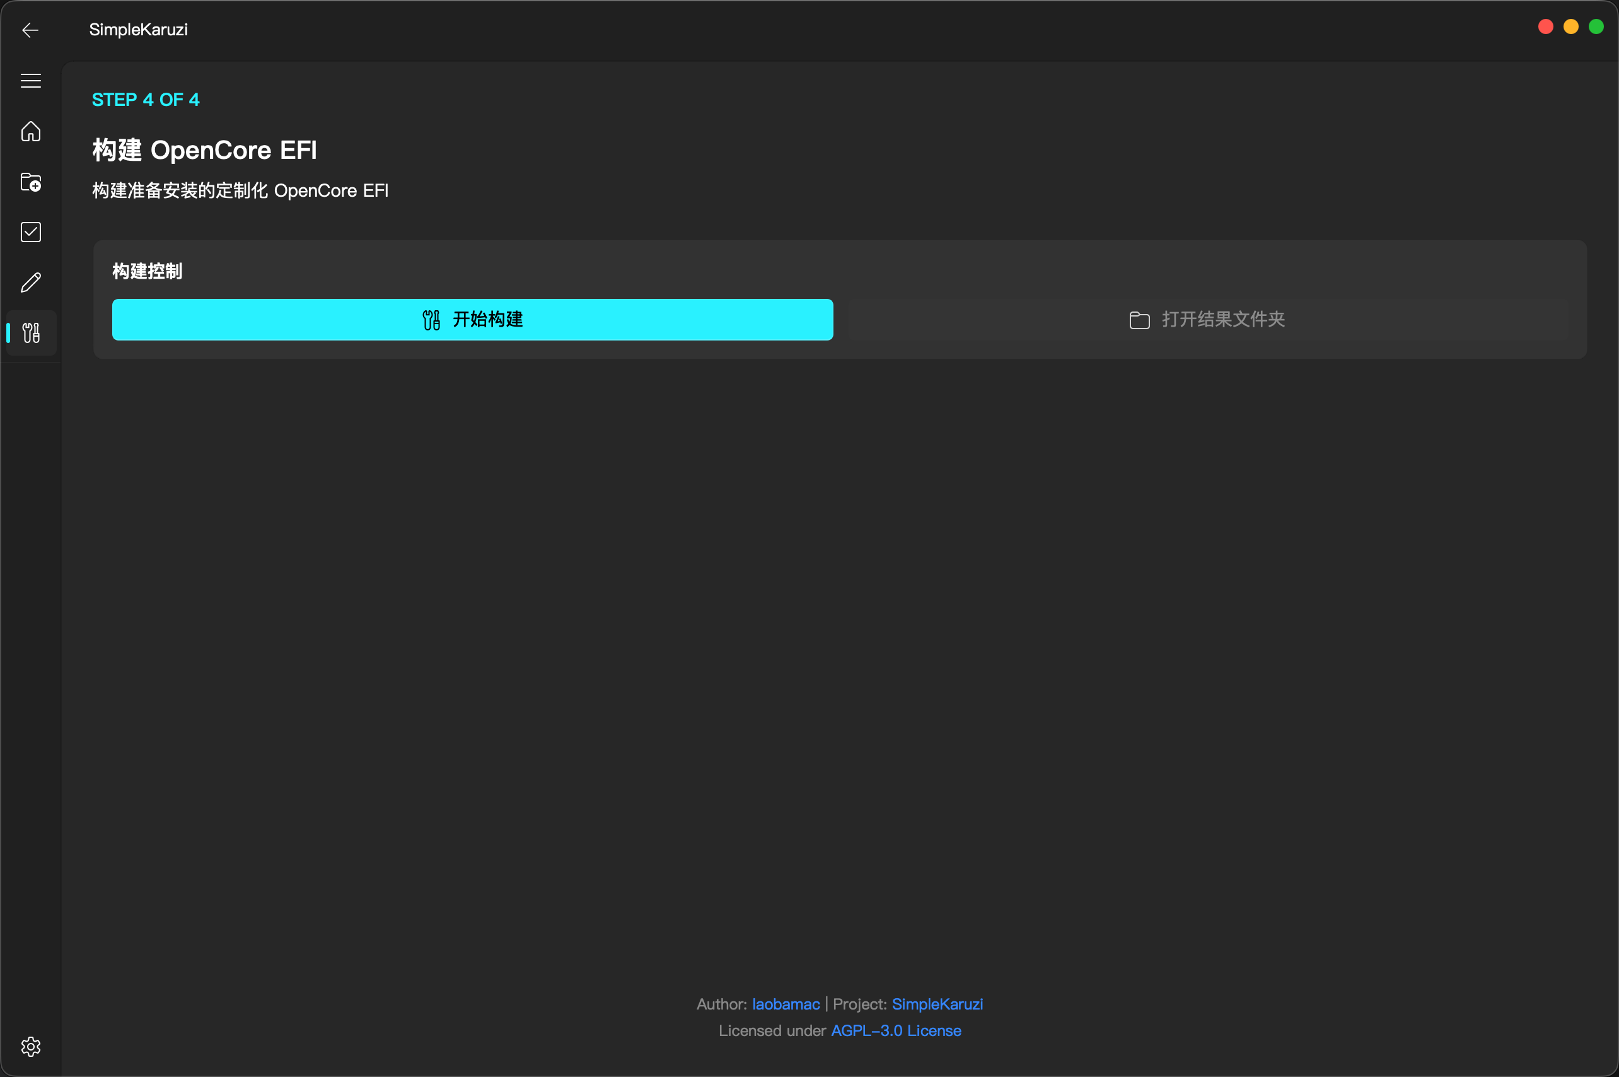Click the 构建控制 card heading
The width and height of the screenshot is (1619, 1077).
[148, 271]
